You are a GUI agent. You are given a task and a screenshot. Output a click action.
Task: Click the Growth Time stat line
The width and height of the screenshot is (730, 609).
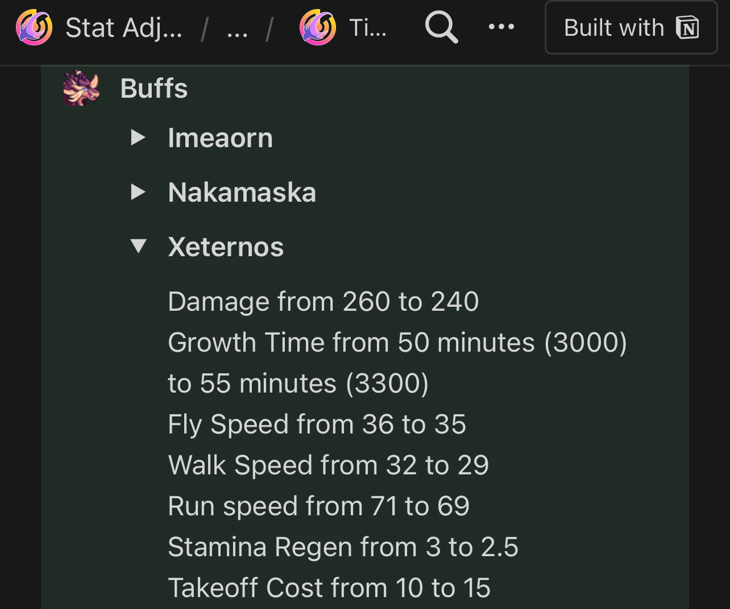pyautogui.click(x=397, y=343)
